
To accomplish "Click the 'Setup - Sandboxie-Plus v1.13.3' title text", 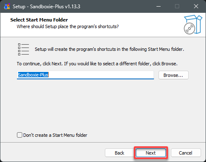I will [46, 7].
